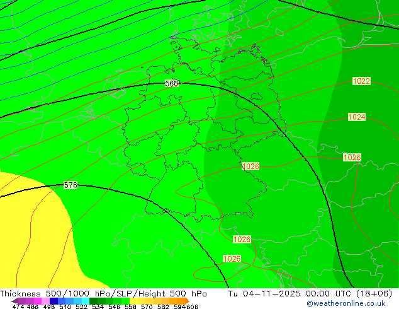Pick the dark blue legend swatch
The width and height of the screenshot is (399, 309).
[x=53, y=301]
